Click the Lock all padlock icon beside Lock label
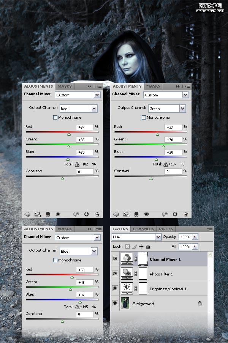This screenshot has width=228, height=343. 148,247
